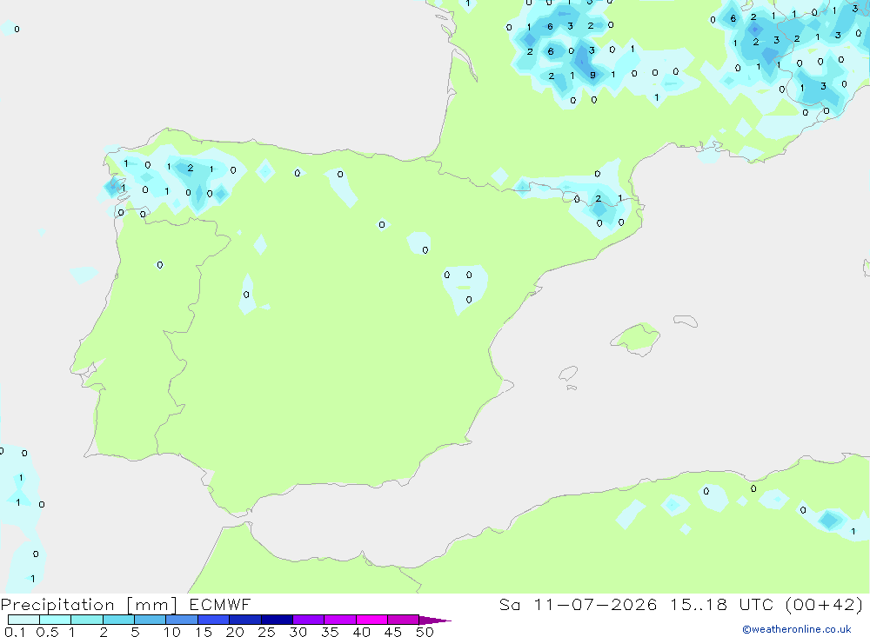870x637 pixels.
Task: Click the 30–35 mm purple legend swatch
Action: (x=309, y=620)
